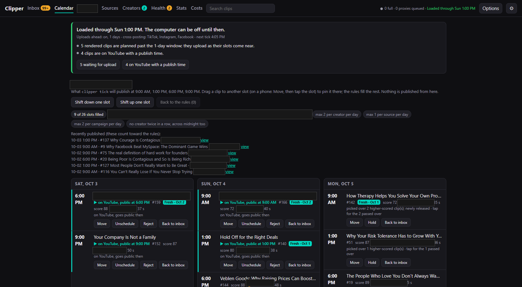The image size is (522, 287).
Task: Click 4 on YouTube with a publish time
Action: click(155, 64)
